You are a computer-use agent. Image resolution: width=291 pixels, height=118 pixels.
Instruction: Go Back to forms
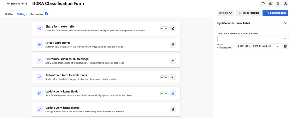click(17, 4)
